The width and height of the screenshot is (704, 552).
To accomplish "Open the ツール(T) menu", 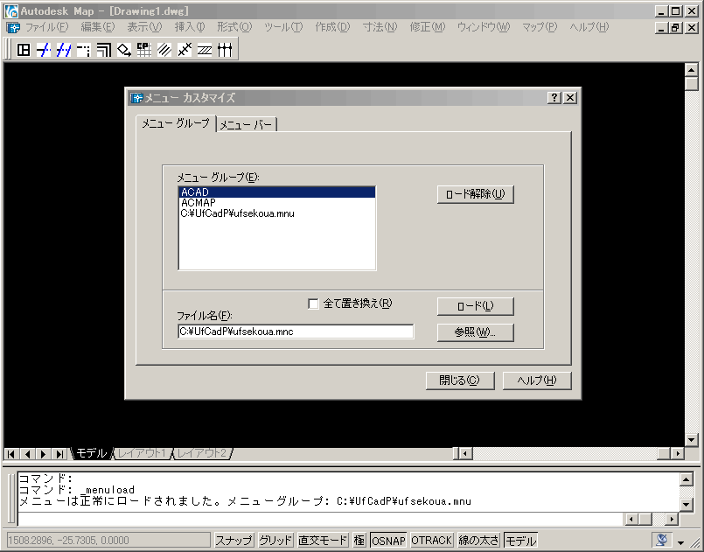I will tap(283, 27).
